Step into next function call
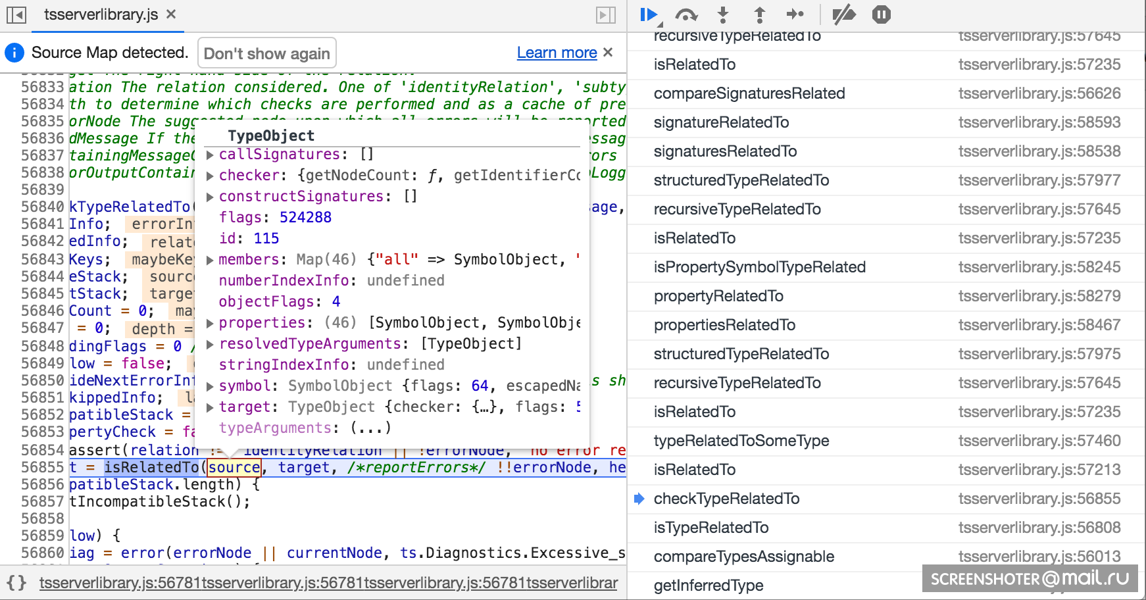 click(723, 14)
